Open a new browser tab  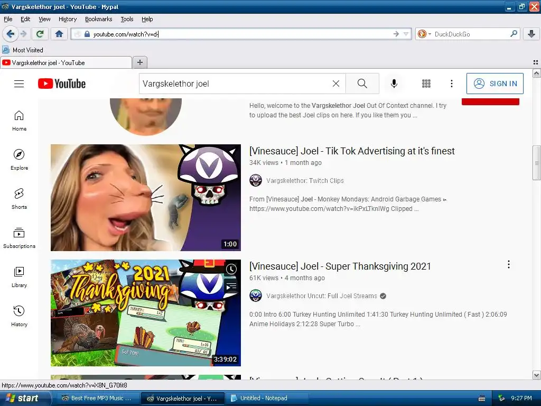tap(139, 62)
